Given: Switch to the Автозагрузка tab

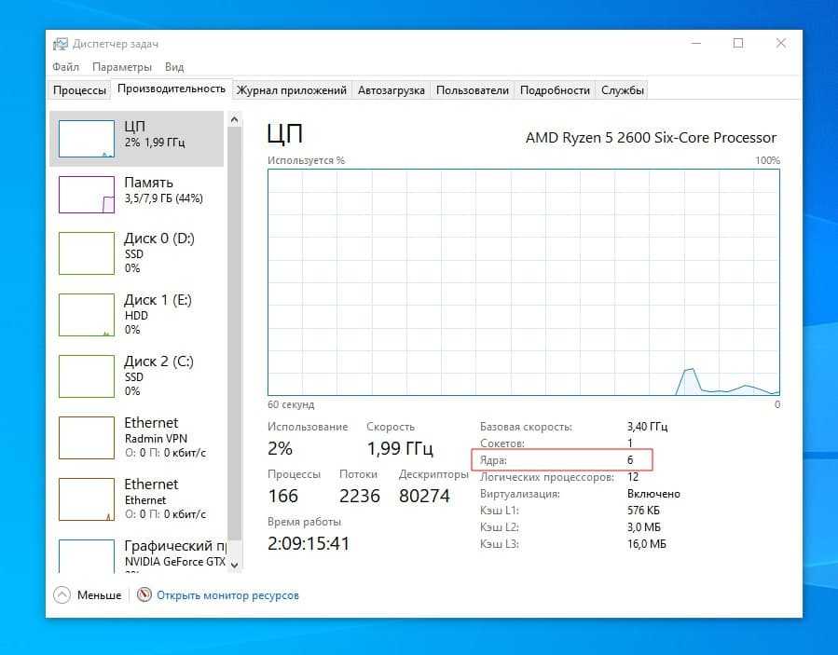Looking at the screenshot, I should coord(391,90).
